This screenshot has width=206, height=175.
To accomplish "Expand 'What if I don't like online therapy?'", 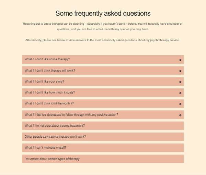I will (x=103, y=59).
